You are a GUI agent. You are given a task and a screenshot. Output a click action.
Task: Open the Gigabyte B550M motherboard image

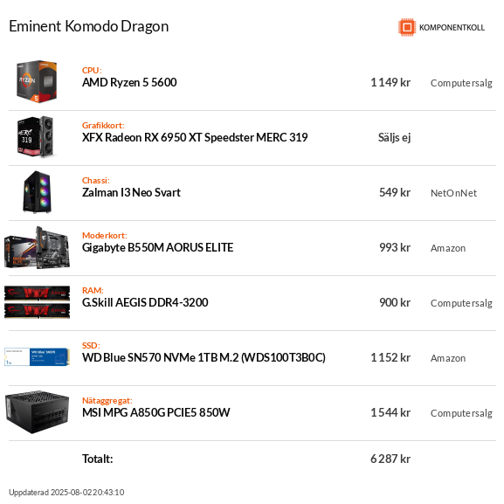pos(37,247)
